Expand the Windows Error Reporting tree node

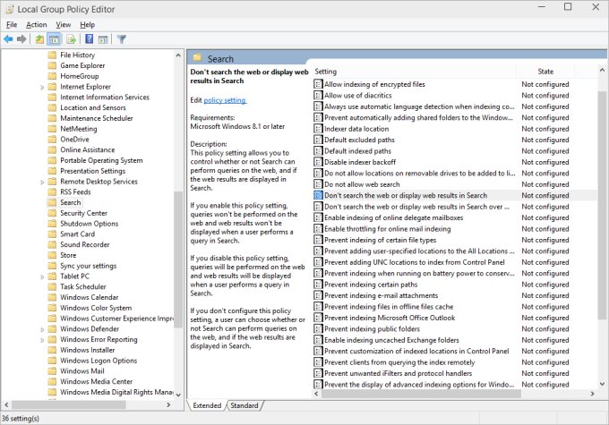click(x=42, y=340)
